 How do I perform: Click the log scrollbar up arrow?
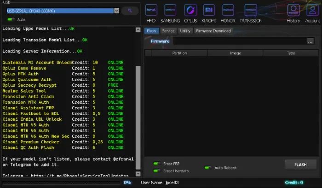pos(138,30)
